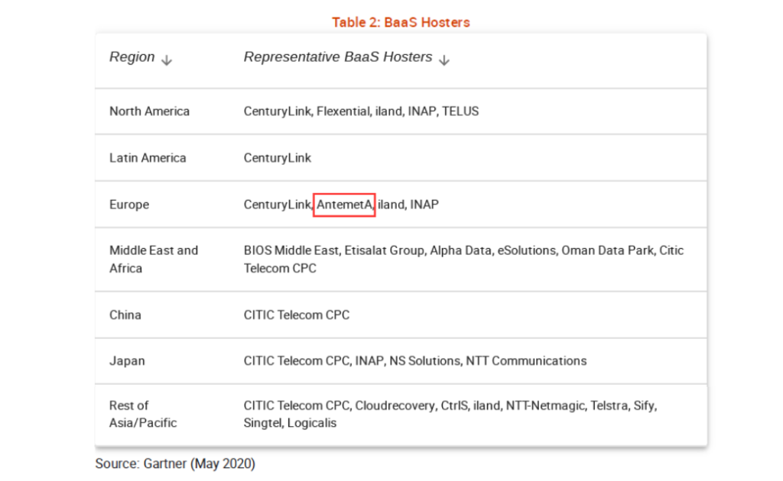Click the sort arrow next to Region
Screen dimensions: 783x481
click(167, 60)
